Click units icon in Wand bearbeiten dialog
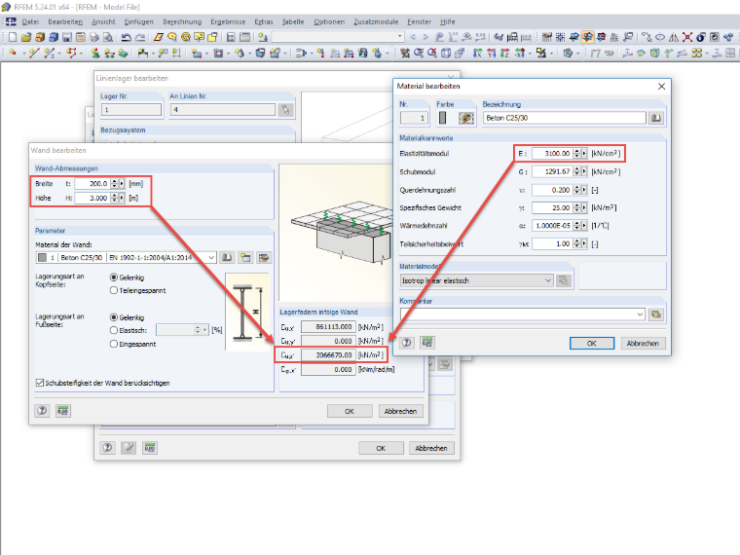Viewport: 740px width, 555px height. click(x=62, y=411)
